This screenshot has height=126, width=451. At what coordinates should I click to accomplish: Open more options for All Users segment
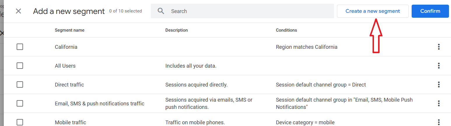(438, 66)
